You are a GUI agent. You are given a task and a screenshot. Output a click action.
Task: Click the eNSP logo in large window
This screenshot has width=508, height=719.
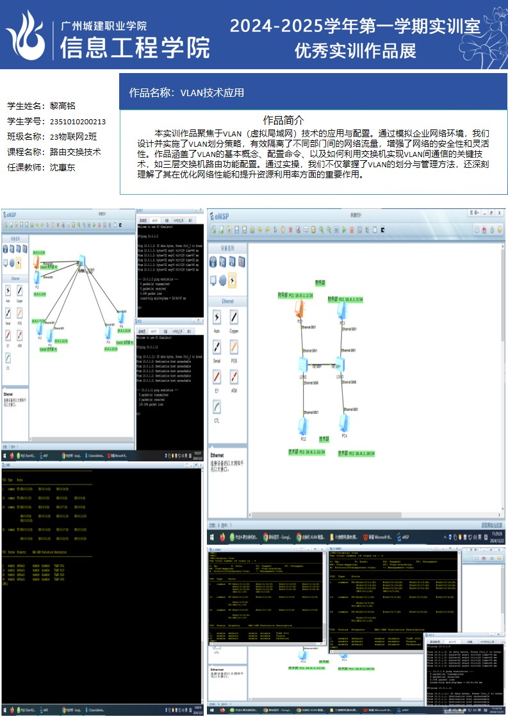[x=221, y=215]
